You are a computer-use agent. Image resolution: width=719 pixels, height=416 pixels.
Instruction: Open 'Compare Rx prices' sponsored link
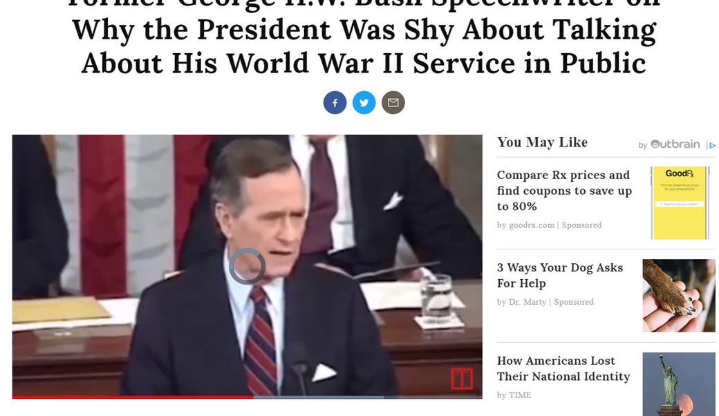tap(564, 191)
